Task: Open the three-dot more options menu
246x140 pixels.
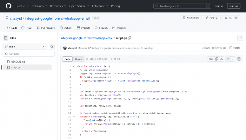Action: pyautogui.click(x=240, y=38)
